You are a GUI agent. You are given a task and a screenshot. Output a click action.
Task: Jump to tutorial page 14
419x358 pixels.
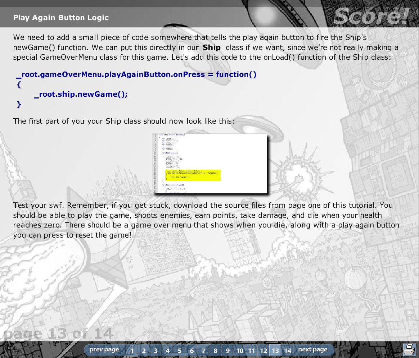coord(288,350)
